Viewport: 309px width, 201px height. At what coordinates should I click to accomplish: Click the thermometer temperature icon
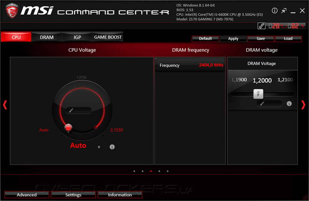coord(261,26)
